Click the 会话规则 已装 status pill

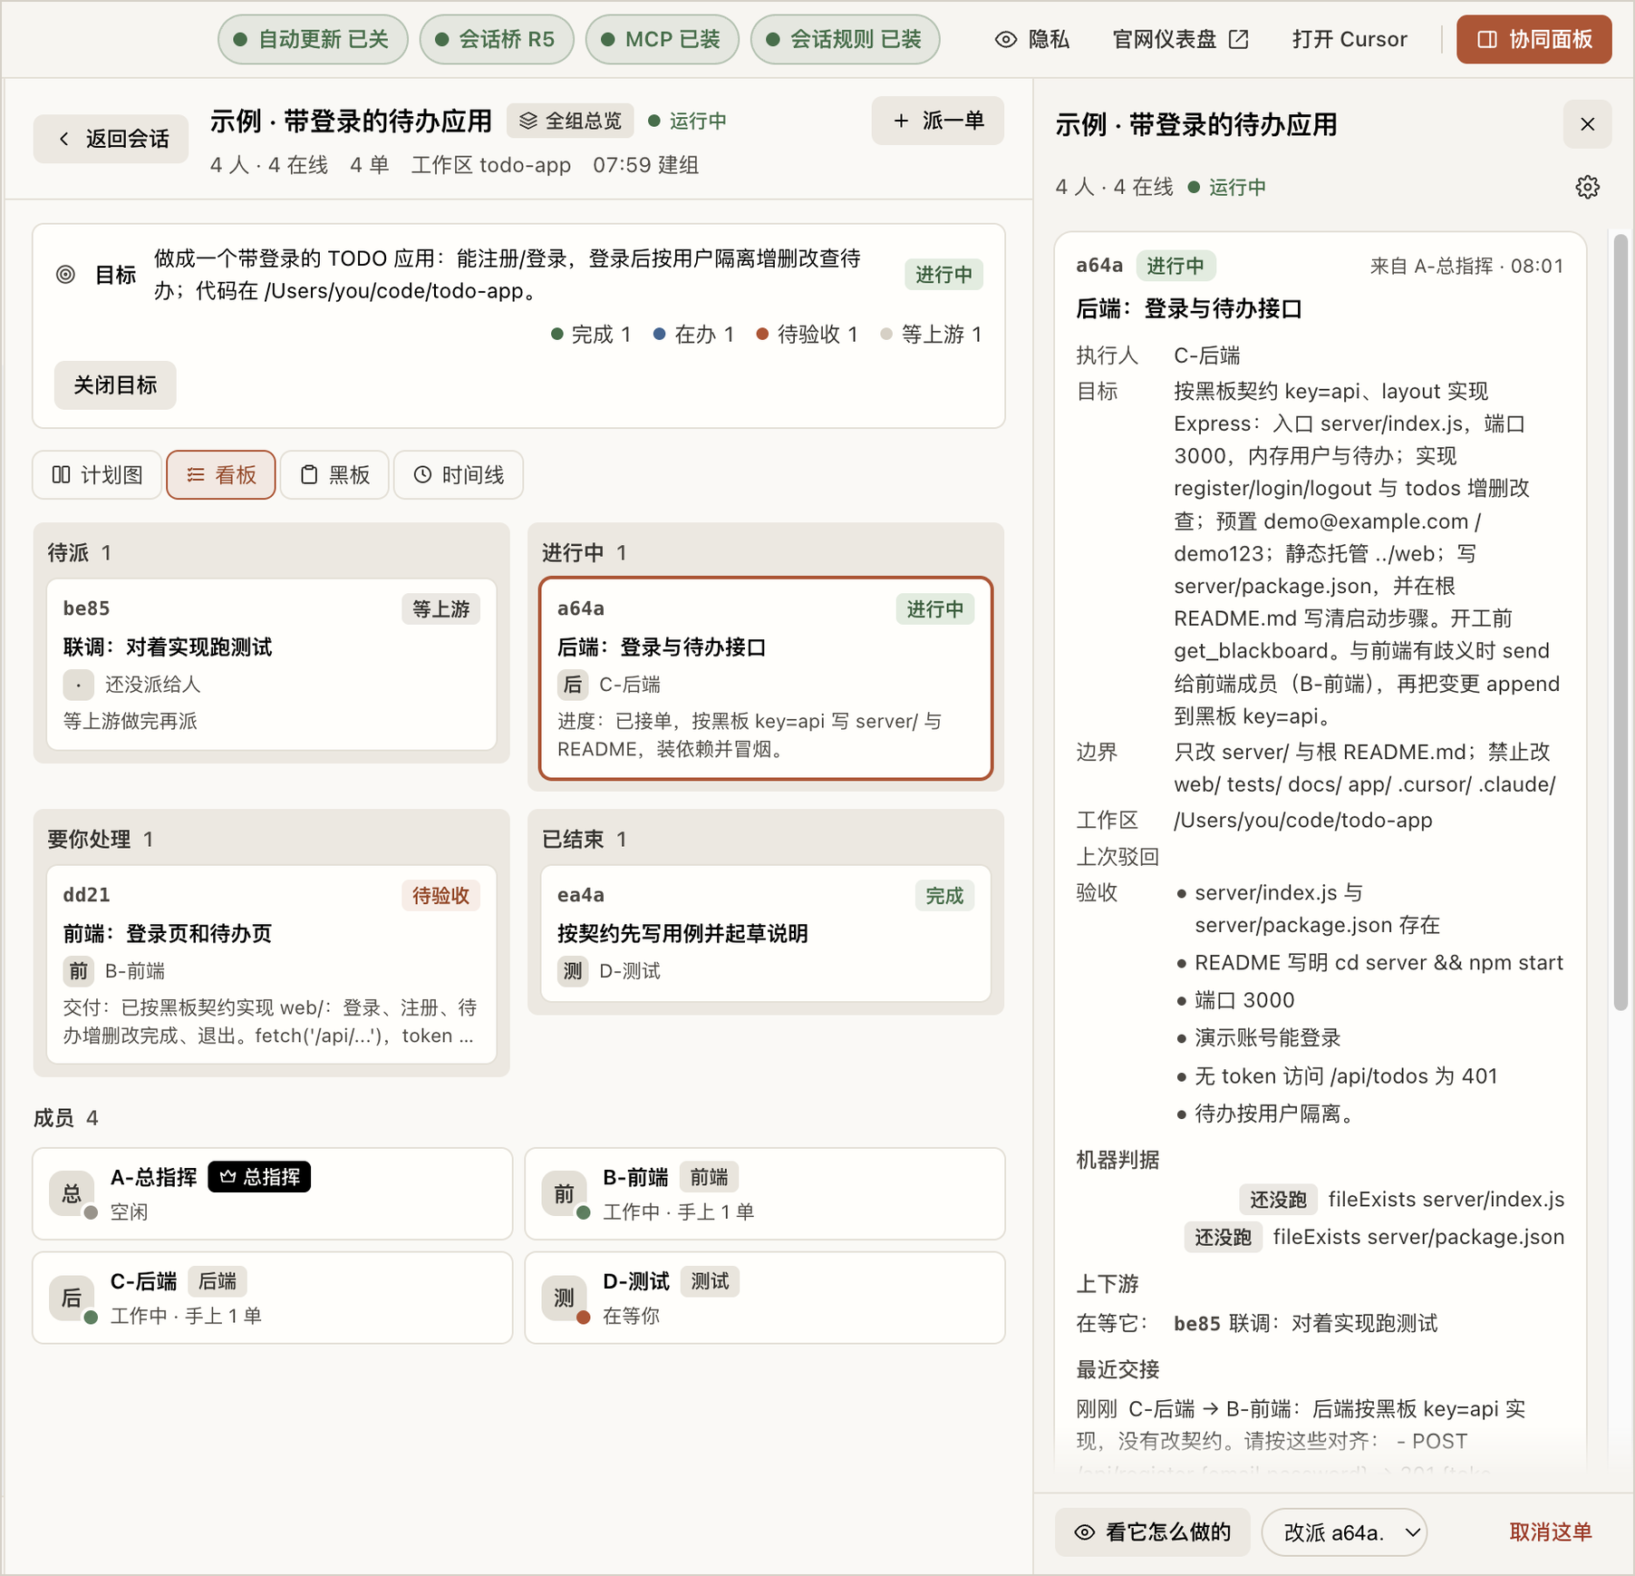[845, 39]
